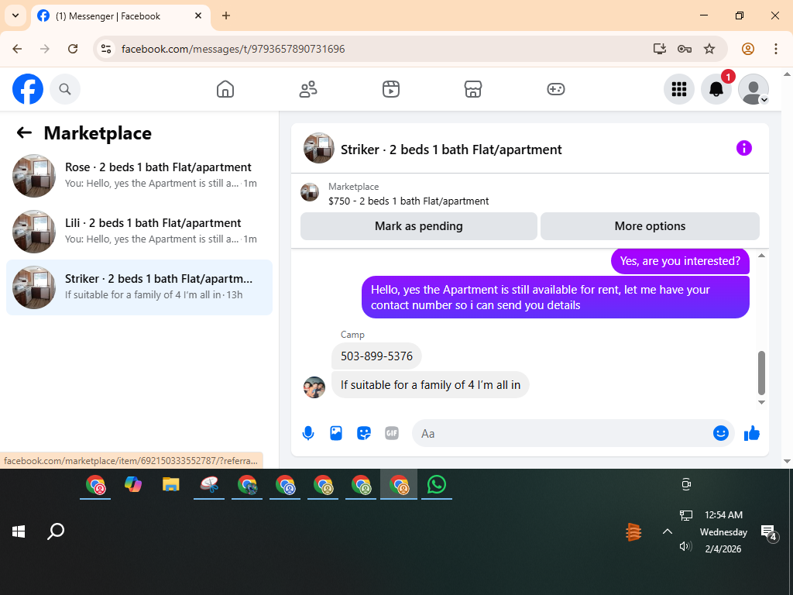The height and width of the screenshot is (595, 793).
Task: Record a voice clip with microphone icon
Action: [x=308, y=433]
